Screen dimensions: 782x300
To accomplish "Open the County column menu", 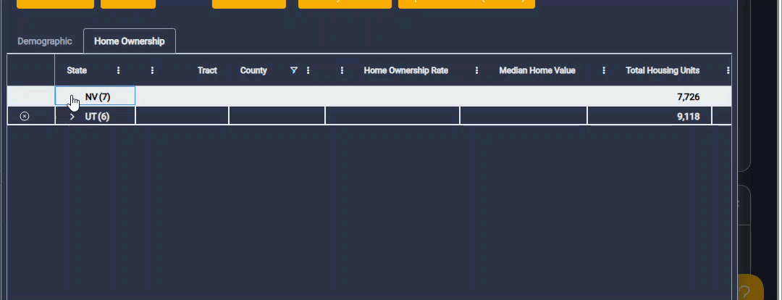I will point(308,70).
